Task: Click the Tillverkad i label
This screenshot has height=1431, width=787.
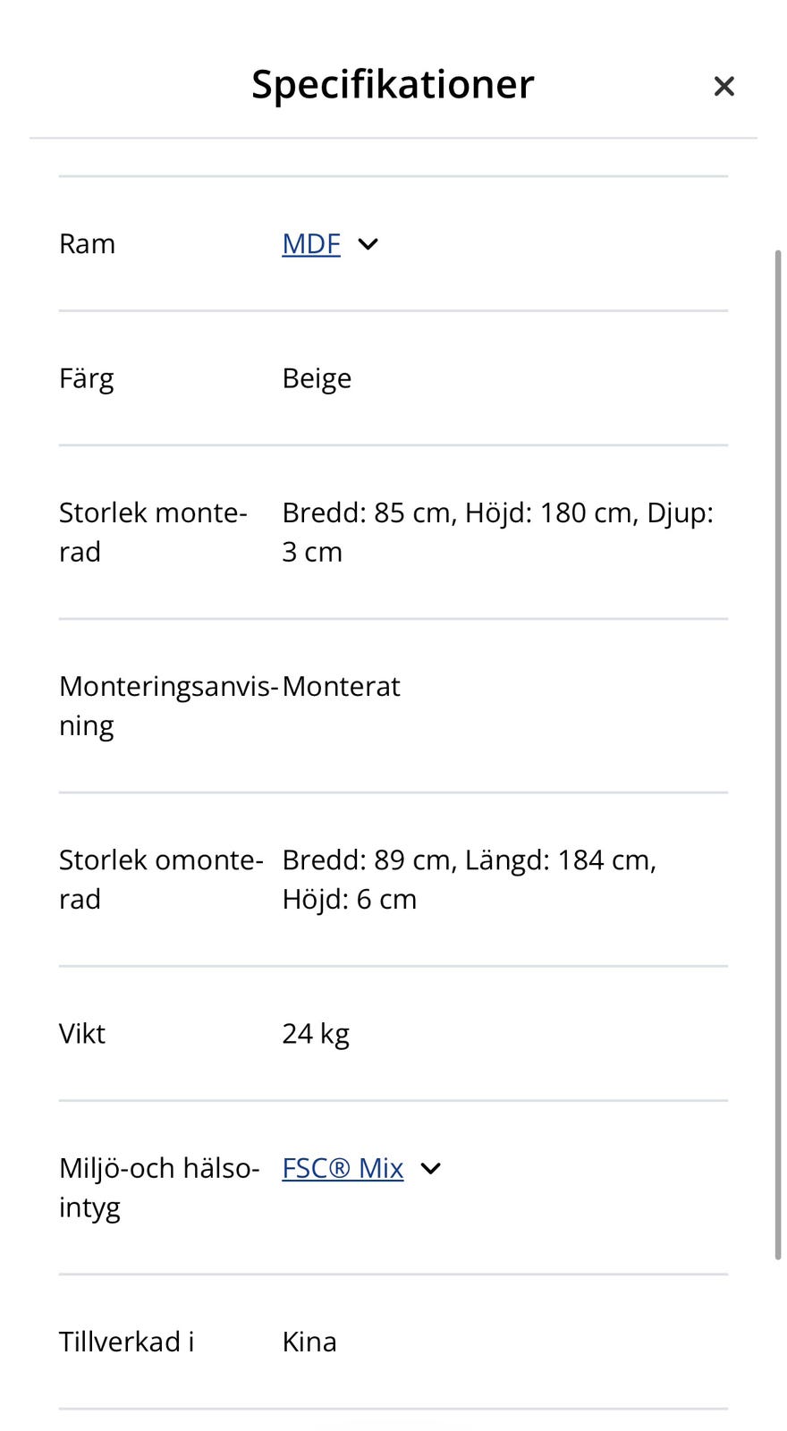Action: pos(126,1342)
